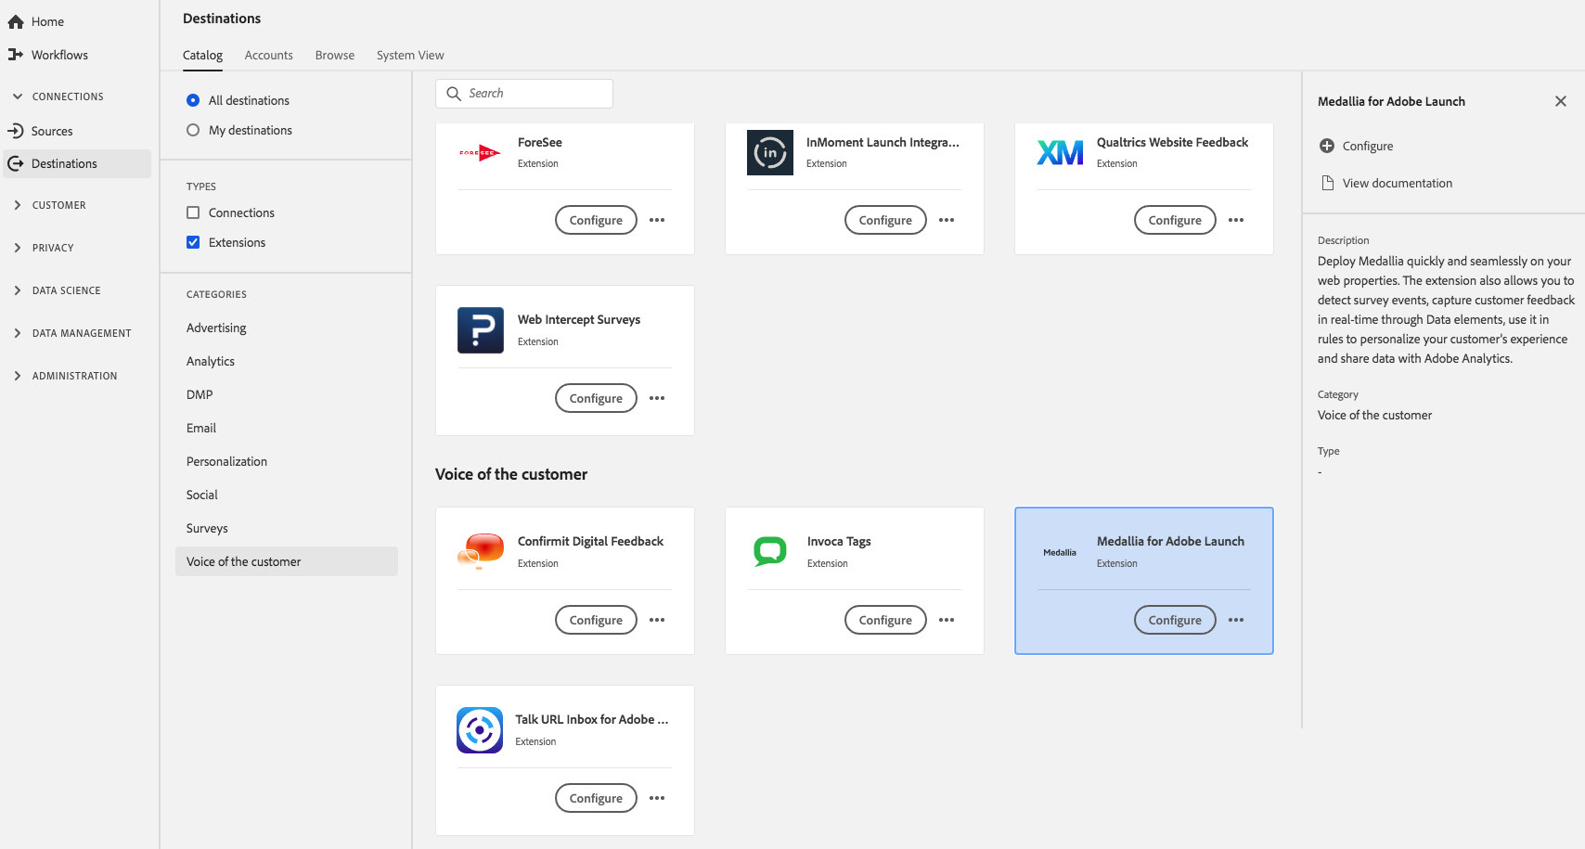Click the Home icon in sidebar

(16, 21)
